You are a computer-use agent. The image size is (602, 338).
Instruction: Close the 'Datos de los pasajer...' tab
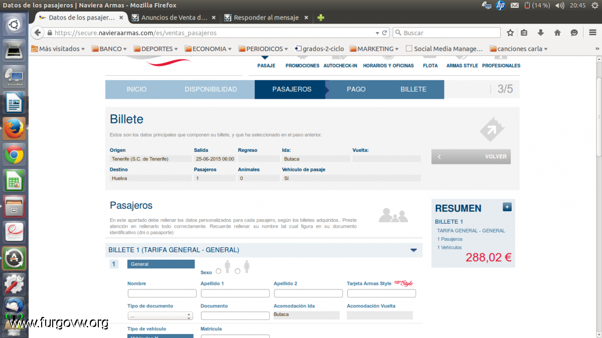click(x=120, y=18)
